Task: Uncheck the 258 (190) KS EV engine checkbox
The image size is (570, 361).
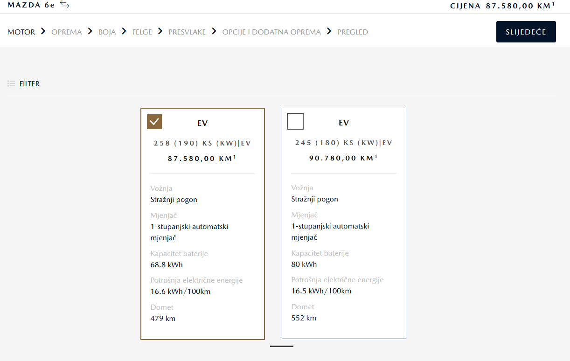Action: (x=154, y=122)
